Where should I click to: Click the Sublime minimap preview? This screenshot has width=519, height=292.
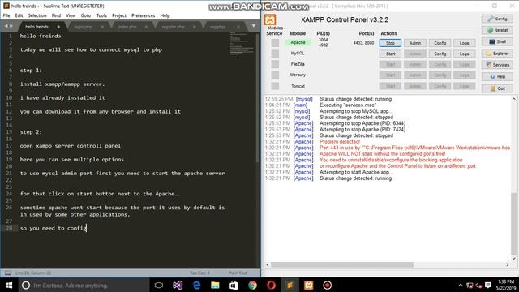(242, 43)
